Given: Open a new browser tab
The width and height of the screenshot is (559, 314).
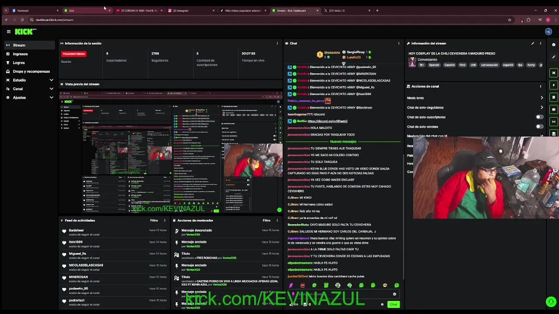Looking at the screenshot, I should [377, 10].
